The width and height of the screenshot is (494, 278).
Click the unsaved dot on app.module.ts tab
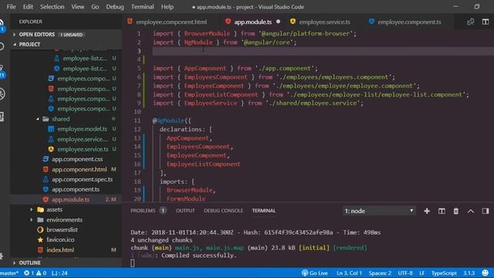pyautogui.click(x=278, y=22)
